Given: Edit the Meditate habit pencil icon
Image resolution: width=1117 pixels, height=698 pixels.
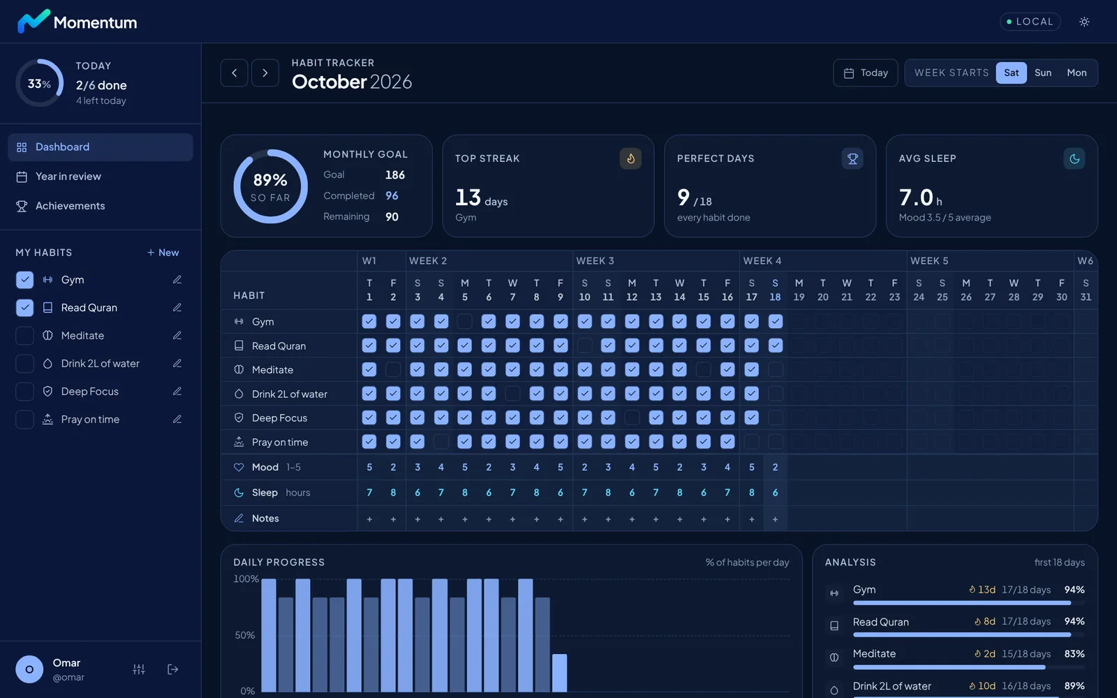Looking at the screenshot, I should 177,336.
